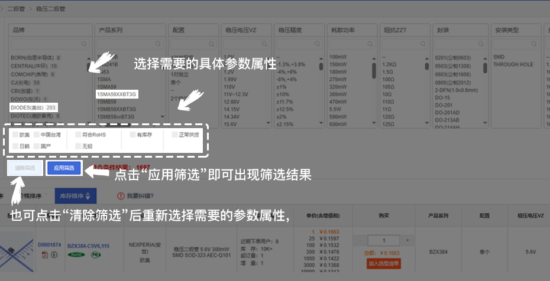Click the scrollbar thumb in 阻抗ZZT list
This screenshot has height=281, width=550.
tap(427, 66)
